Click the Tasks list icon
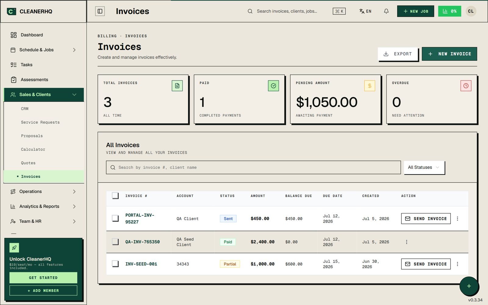 13,65
